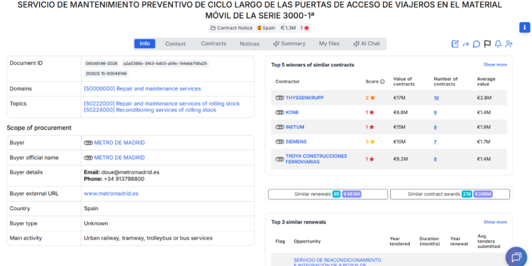Click the Spain country tag

click(266, 28)
